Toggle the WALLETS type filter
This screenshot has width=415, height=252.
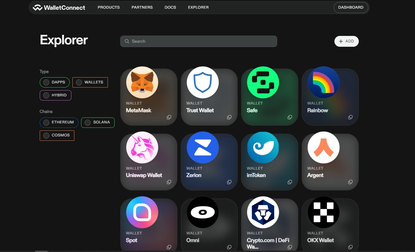tap(90, 82)
